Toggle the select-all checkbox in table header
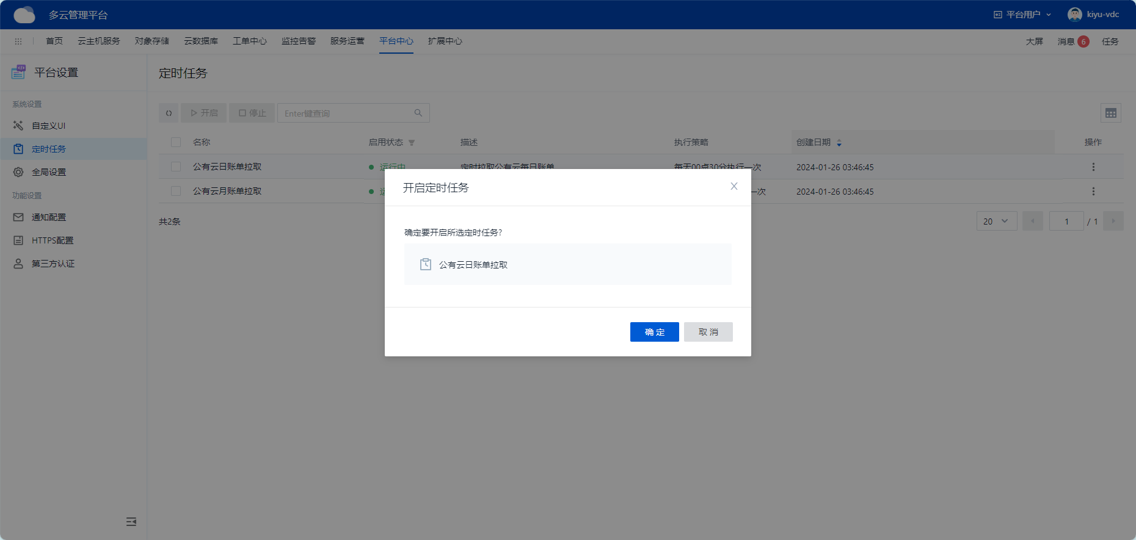 click(x=176, y=142)
